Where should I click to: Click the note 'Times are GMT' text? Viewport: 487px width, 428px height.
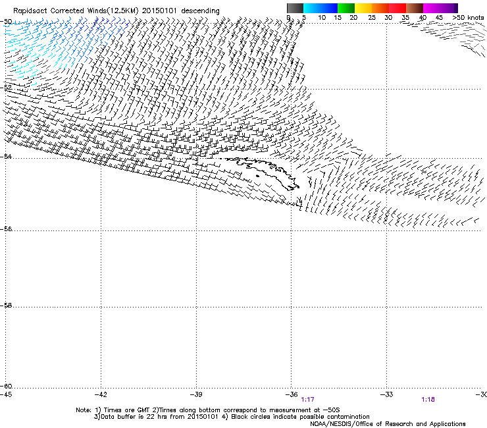tap(127, 410)
